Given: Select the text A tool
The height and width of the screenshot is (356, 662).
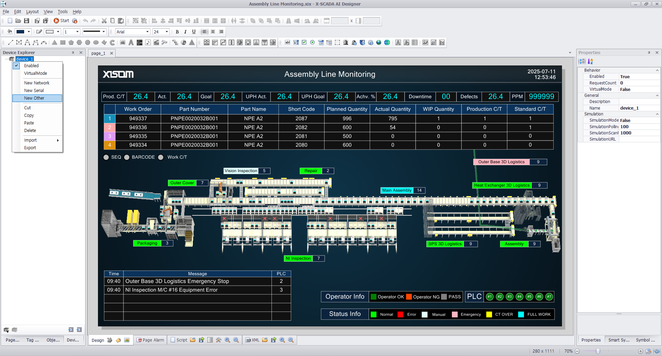Looking at the screenshot, I should tap(131, 43).
